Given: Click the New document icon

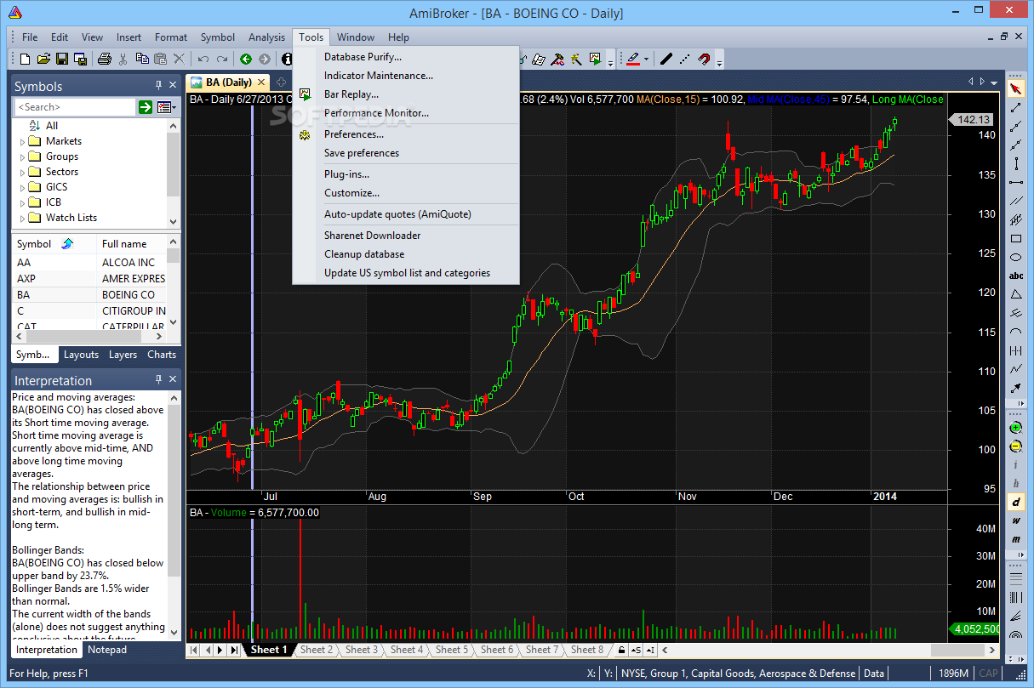Looking at the screenshot, I should pyautogui.click(x=25, y=59).
